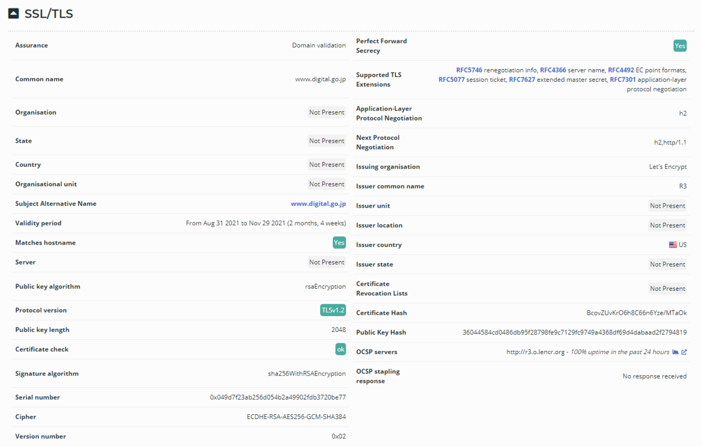Click the Not Present badge for Issuer location

coord(667,225)
